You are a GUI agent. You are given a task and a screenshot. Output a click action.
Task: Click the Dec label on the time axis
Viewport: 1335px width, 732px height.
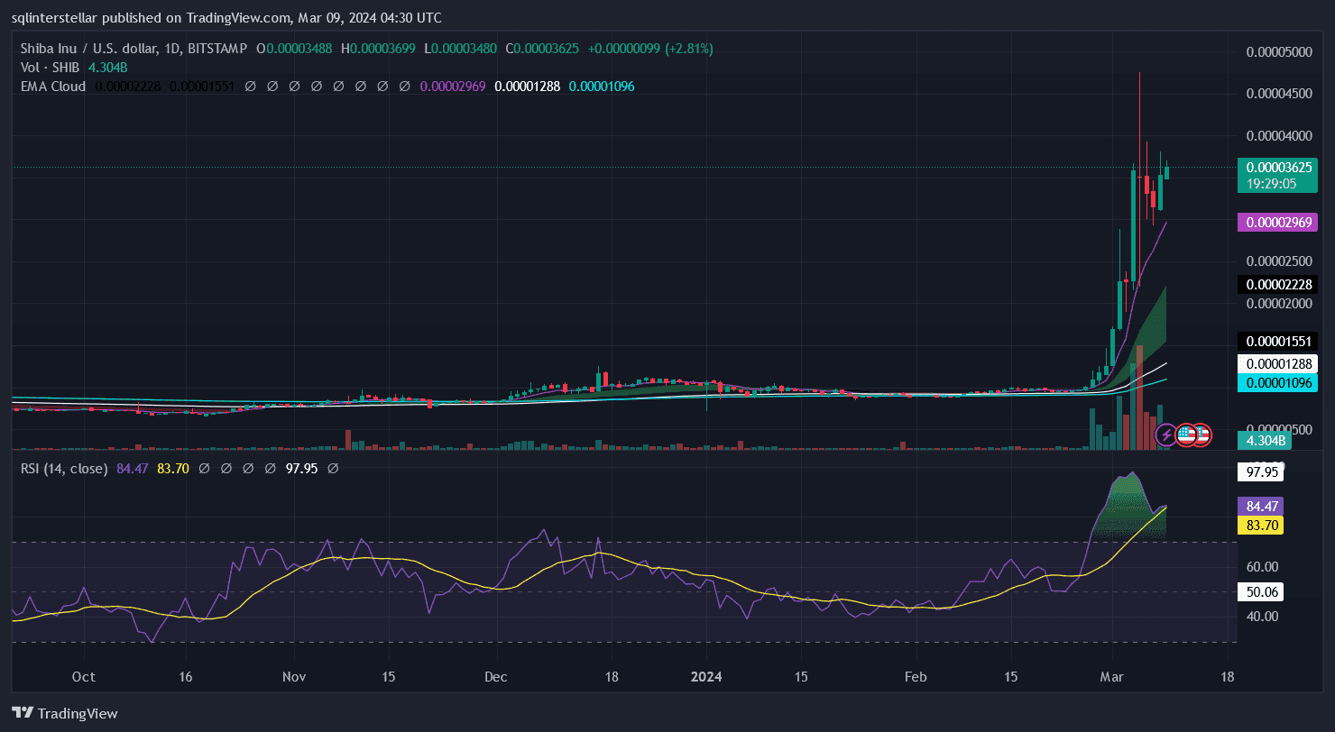495,676
